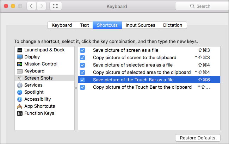Select the Spotlight magnifier icon
The image size is (229, 144).
coord(20,92)
